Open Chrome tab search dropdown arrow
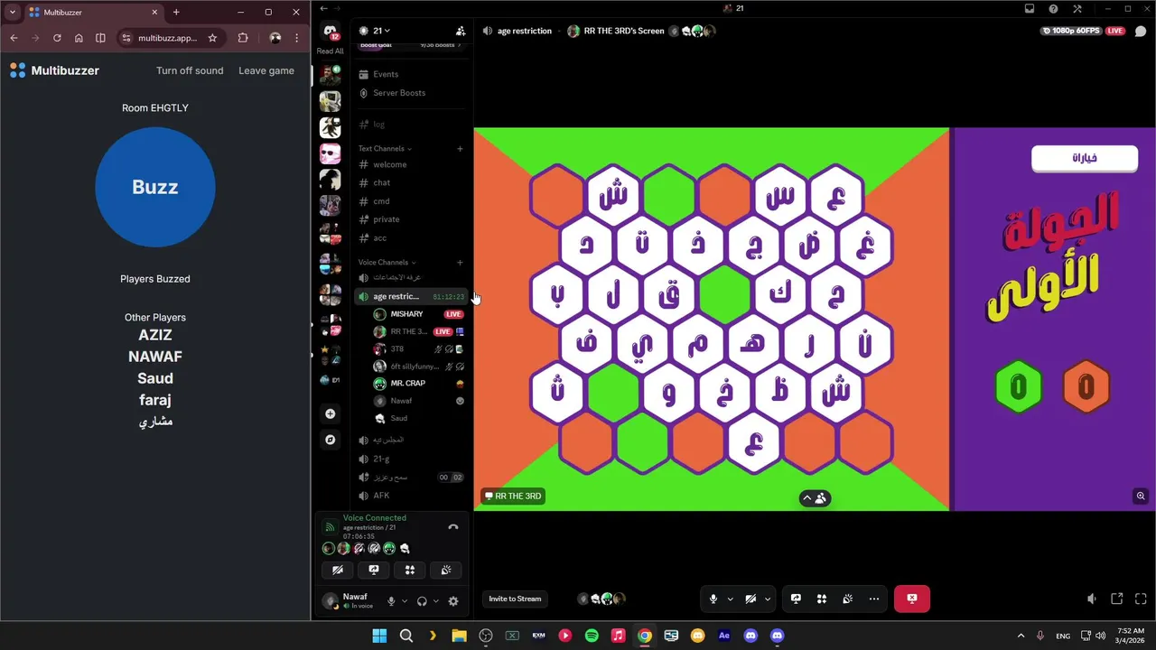The height and width of the screenshot is (650, 1156). pos(13,12)
